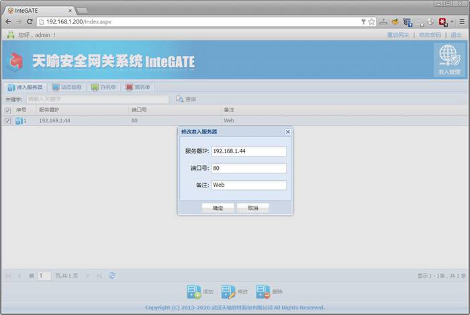Click the server icon in row 1
Screen dimensions: 470x315
[x=19, y=121]
